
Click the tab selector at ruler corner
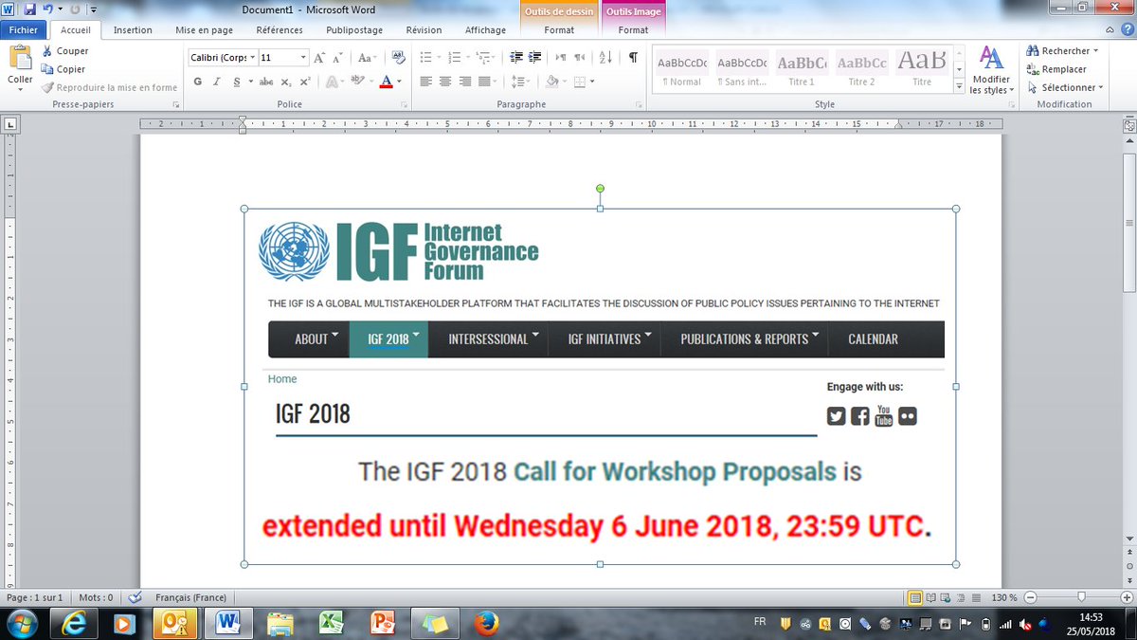(10, 123)
